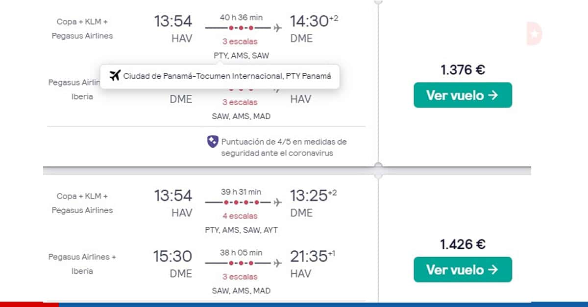Open Ver vuelo for the 1.376 € flight
The height and width of the screenshot is (307, 588).
463,95
